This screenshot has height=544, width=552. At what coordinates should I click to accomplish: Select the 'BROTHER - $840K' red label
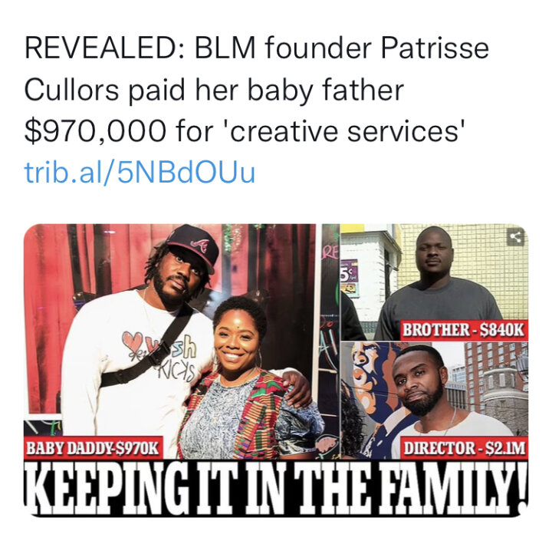[x=463, y=331]
